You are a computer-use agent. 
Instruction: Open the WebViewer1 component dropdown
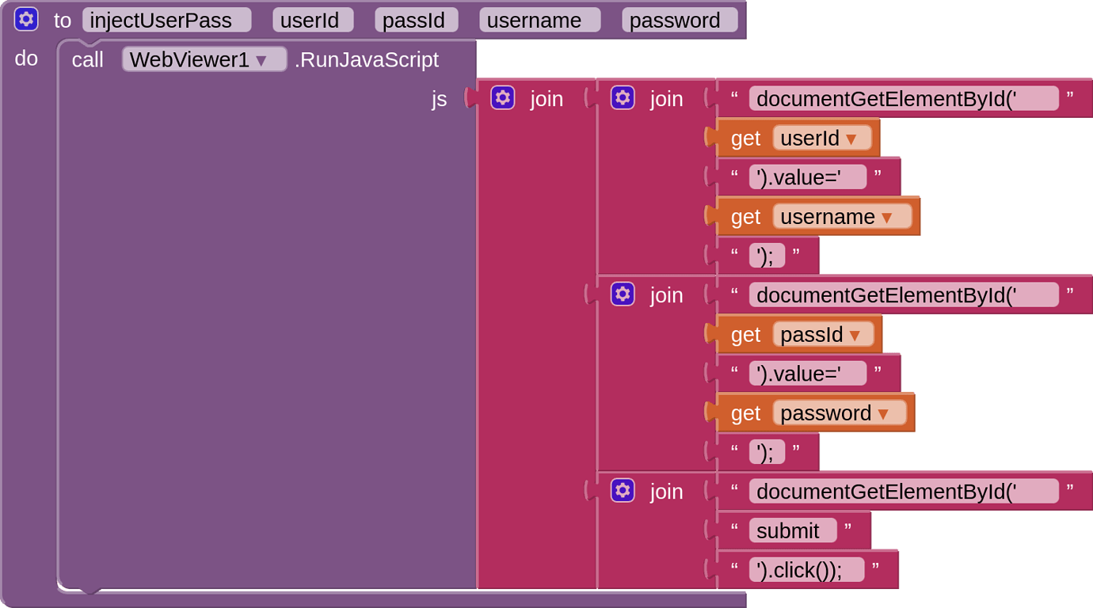(x=204, y=59)
